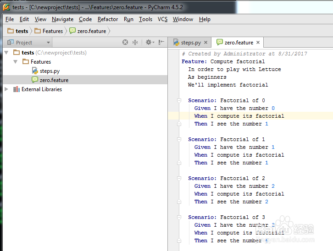Fold the Factorial of 0 scenario

tap(179, 100)
